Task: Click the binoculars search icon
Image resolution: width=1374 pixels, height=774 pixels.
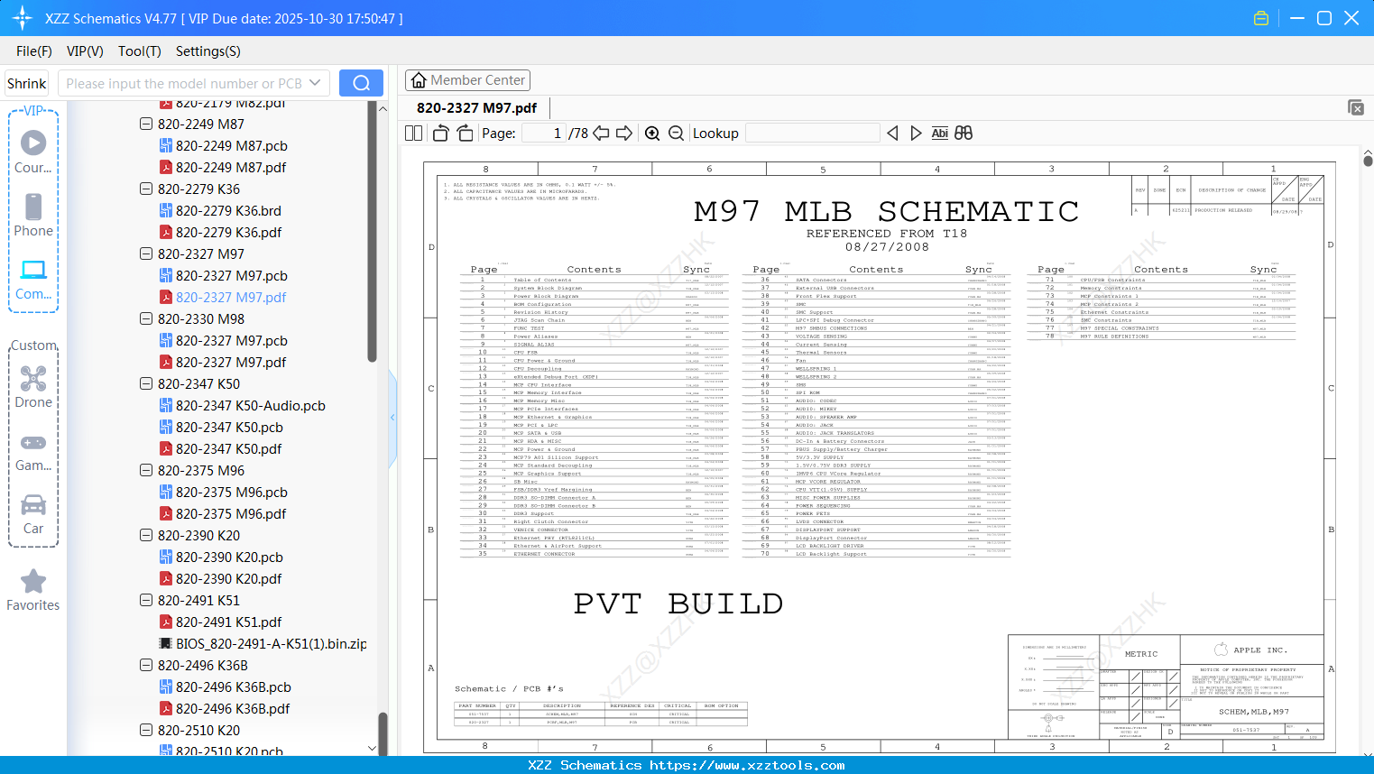Action: pos(964,134)
